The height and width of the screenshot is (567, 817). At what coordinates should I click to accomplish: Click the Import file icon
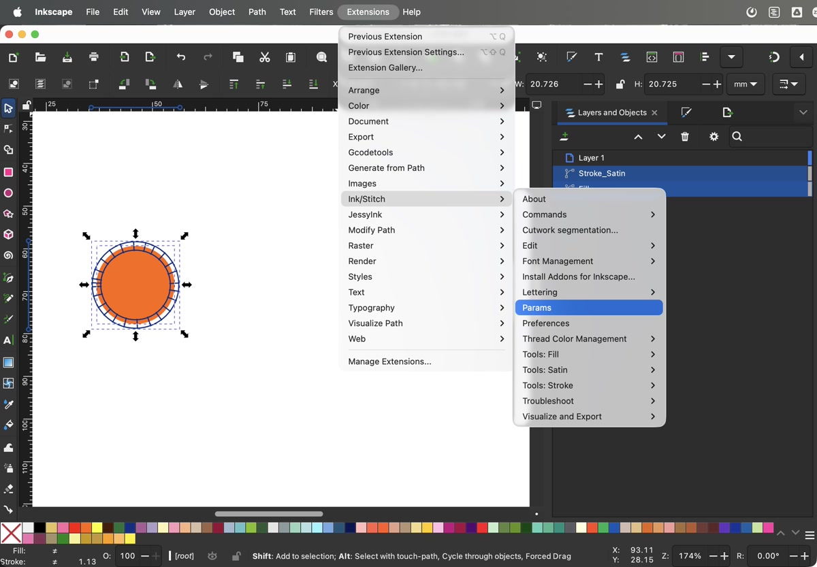(x=124, y=57)
